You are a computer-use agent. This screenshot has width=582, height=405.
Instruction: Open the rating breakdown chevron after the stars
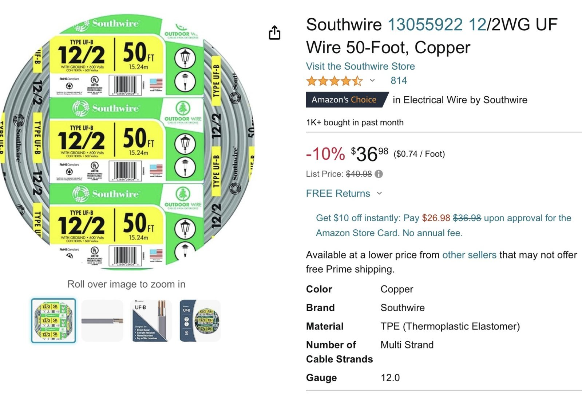coord(372,81)
